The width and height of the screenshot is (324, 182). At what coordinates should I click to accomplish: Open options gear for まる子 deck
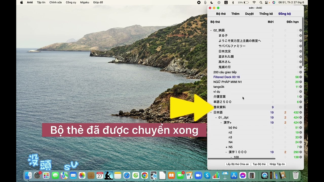[x=300, y=36]
